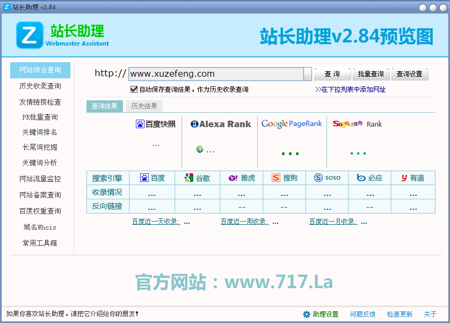
Task: Click the gear icon beside 助理设置
Action: pyautogui.click(x=307, y=314)
